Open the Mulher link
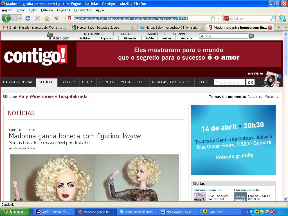The height and width of the screenshot is (216, 288). click(166, 38)
